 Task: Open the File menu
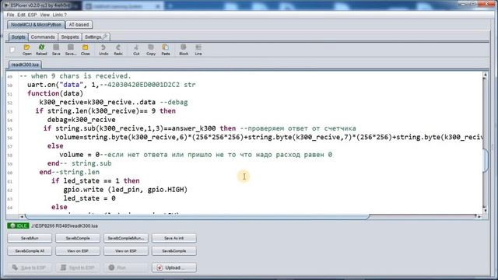click(10, 15)
